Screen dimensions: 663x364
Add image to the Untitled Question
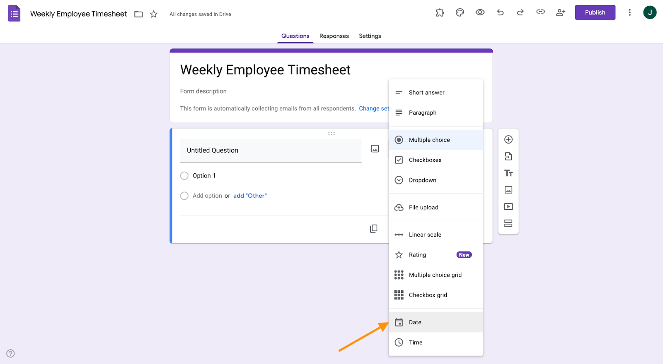(x=375, y=149)
